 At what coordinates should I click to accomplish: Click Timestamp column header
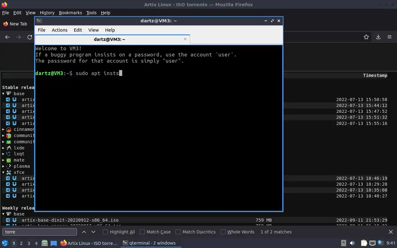tap(375, 75)
